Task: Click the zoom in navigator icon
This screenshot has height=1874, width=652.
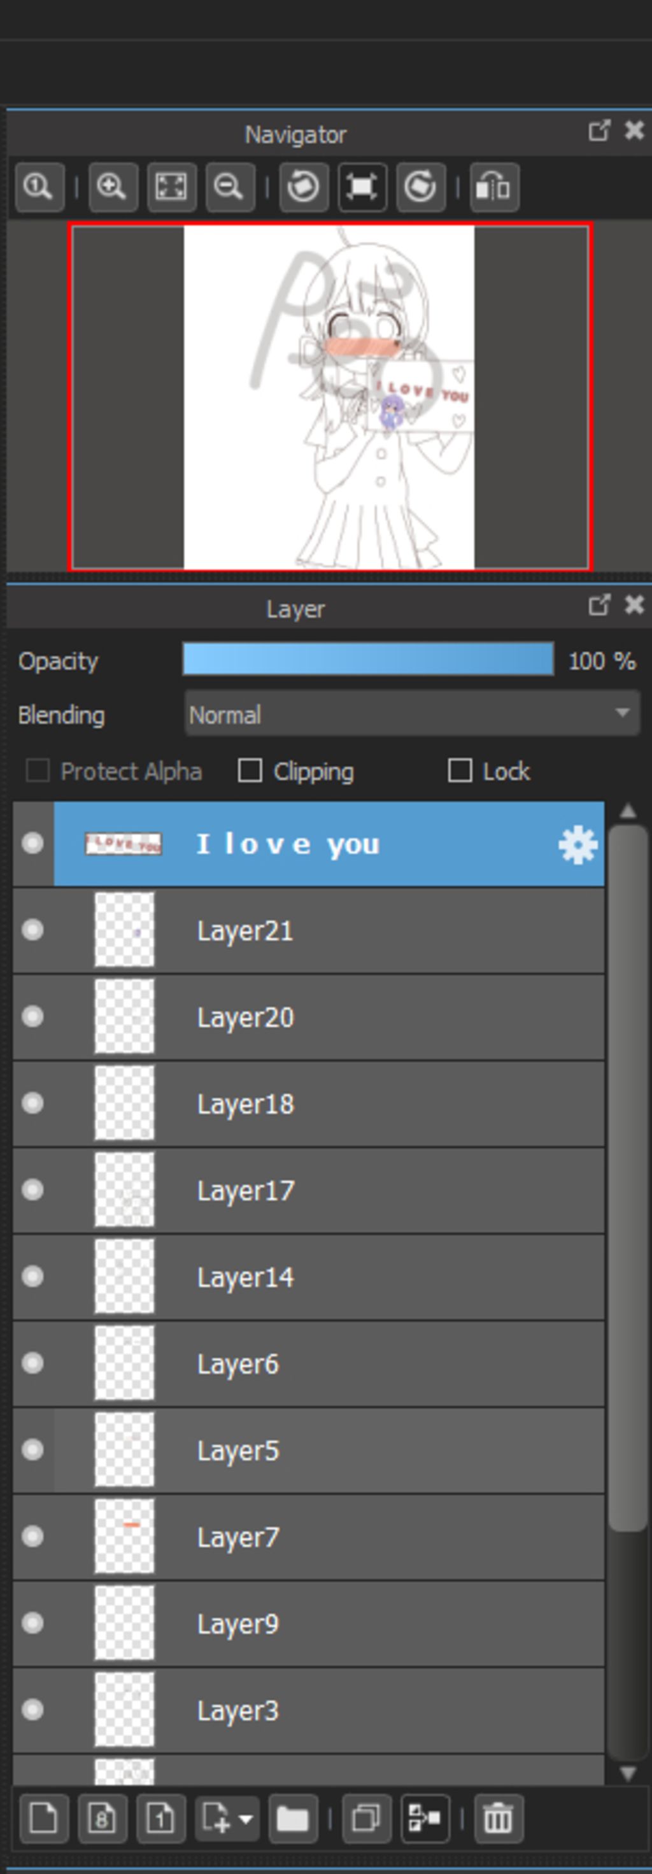Action: pos(113,188)
